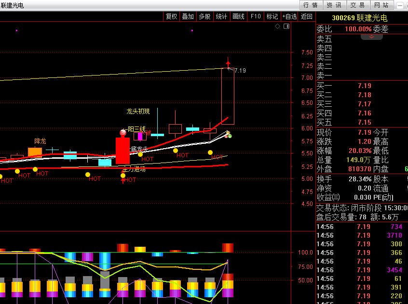Viewport: 408px width, 304px height.
Task: Click the yellow HOT dot under 主力进场
Action: pyautogui.click(x=123, y=176)
